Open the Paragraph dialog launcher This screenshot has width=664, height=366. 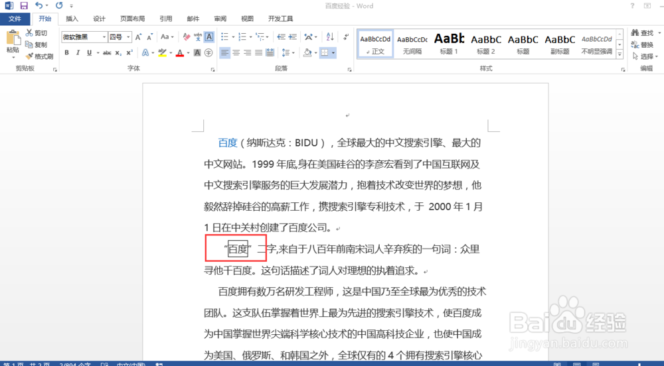(349, 70)
